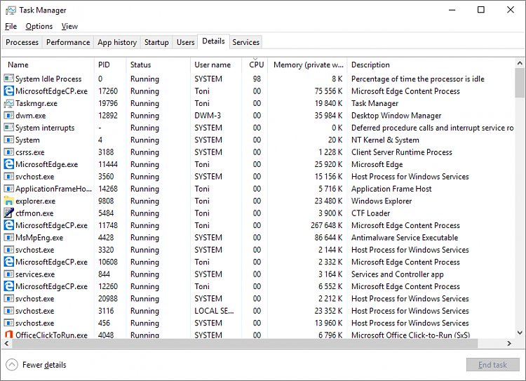Click horizontal scrollbar right arrow
The height and width of the screenshot is (381, 526).
509,343
